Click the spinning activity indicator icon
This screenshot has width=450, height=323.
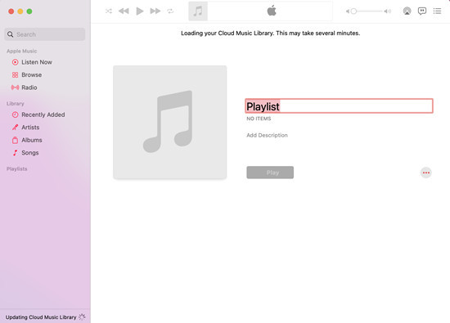82,316
